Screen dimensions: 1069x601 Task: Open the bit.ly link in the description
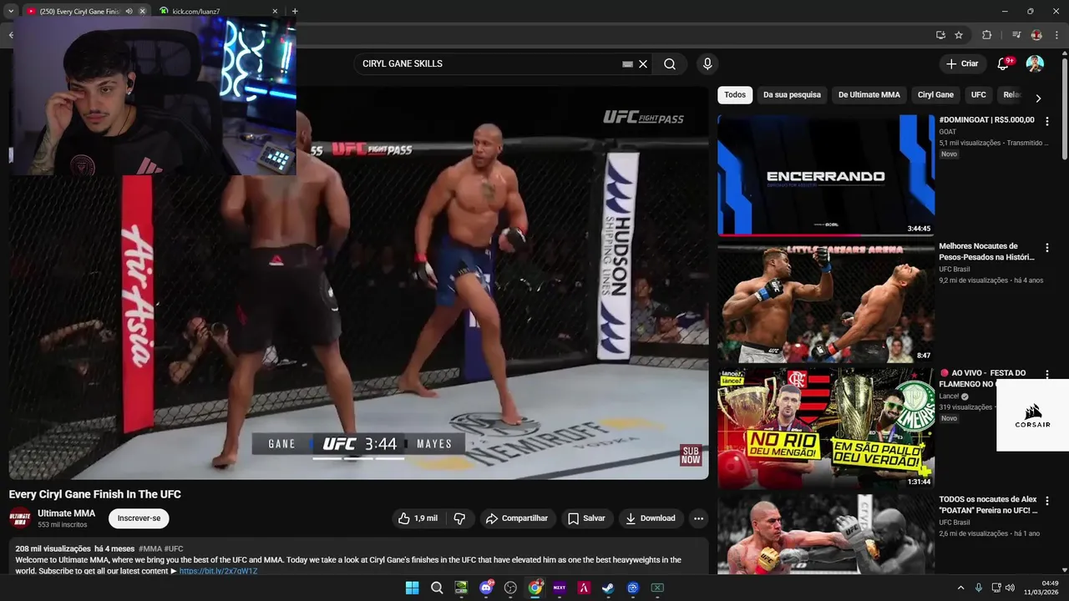218,571
